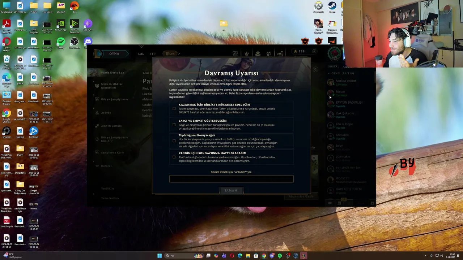Open Spotify from the taskbar
The width and height of the screenshot is (463, 260).
(x=280, y=256)
